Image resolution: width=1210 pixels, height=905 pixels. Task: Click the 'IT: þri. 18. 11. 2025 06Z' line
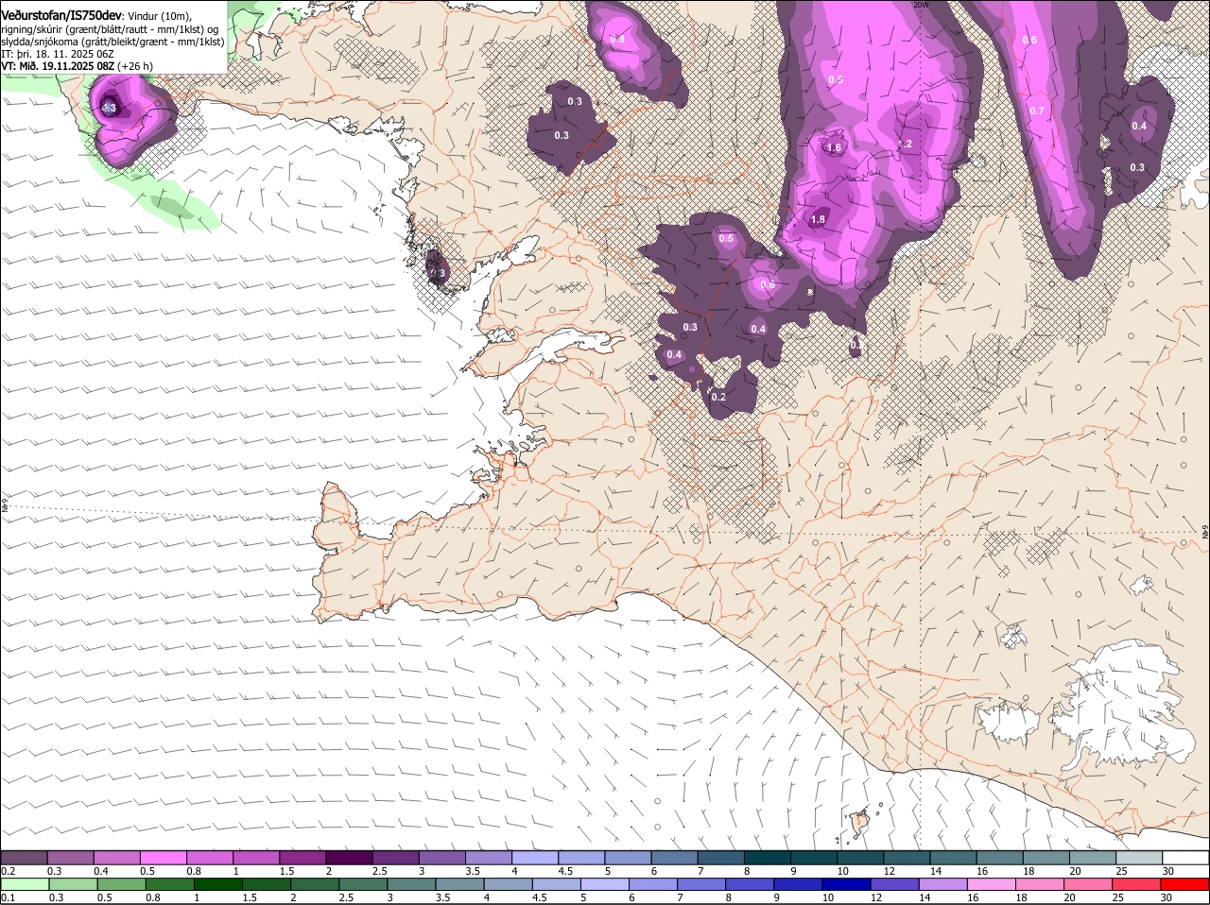point(58,54)
